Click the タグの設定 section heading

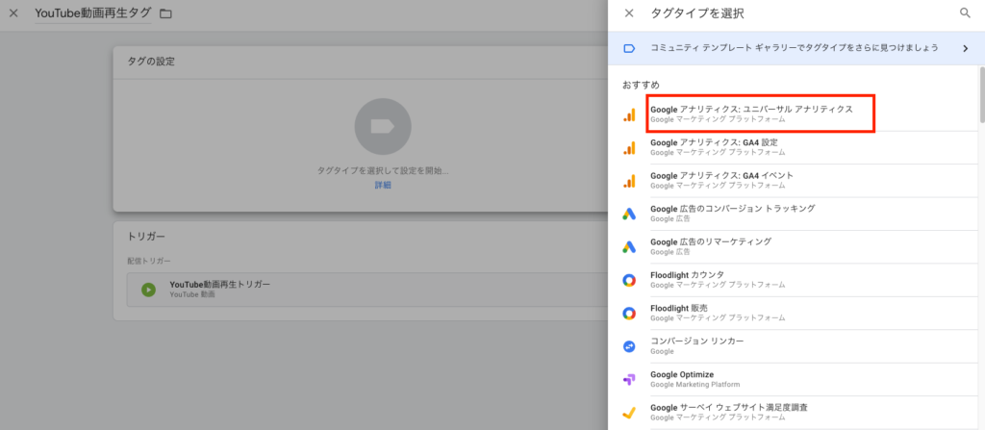point(151,62)
